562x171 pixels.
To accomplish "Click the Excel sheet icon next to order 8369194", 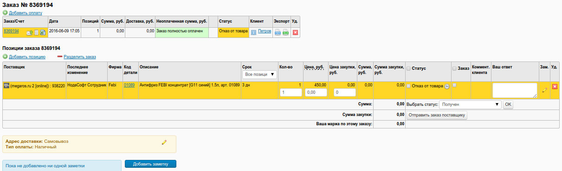I will point(42,32).
